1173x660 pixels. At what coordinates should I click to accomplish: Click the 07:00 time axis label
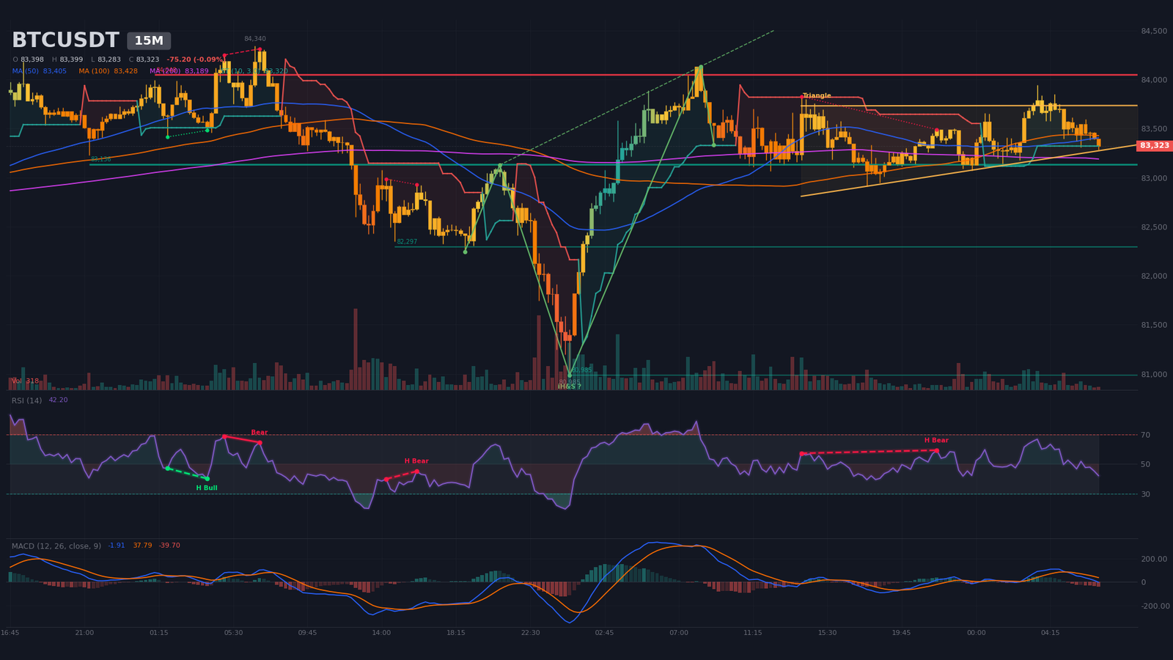coord(679,633)
